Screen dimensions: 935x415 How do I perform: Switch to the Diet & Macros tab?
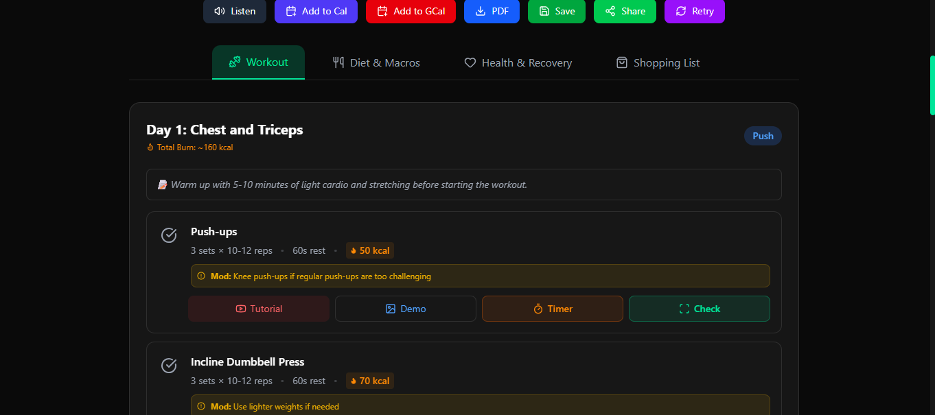coord(376,62)
